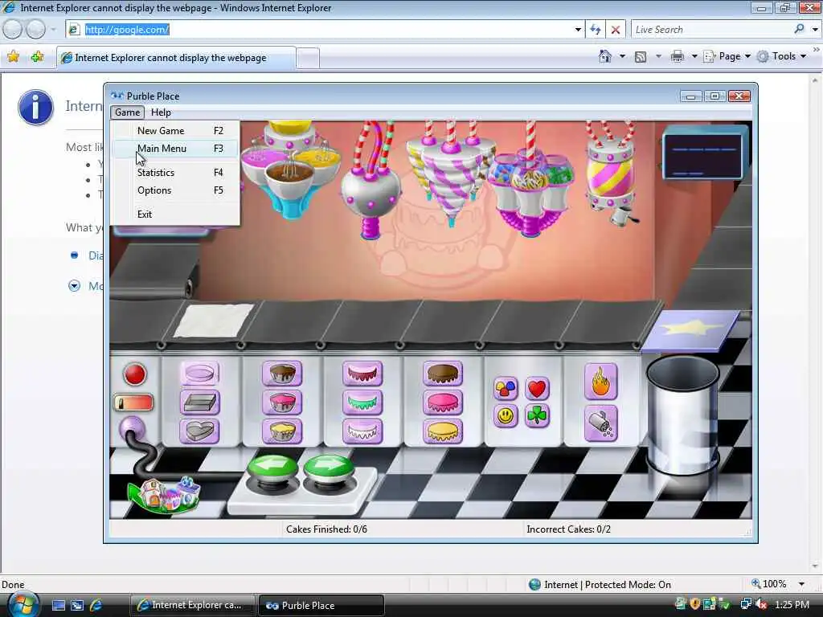The height and width of the screenshot is (617, 823).
Task: Choose Exit in the Game menu
Action: pyautogui.click(x=176, y=214)
